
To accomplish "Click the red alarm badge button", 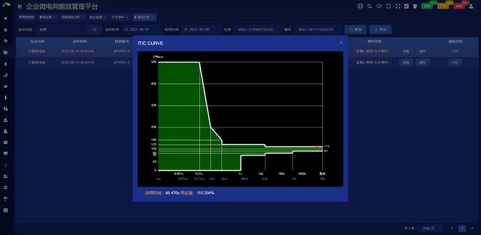I will click(459, 6).
